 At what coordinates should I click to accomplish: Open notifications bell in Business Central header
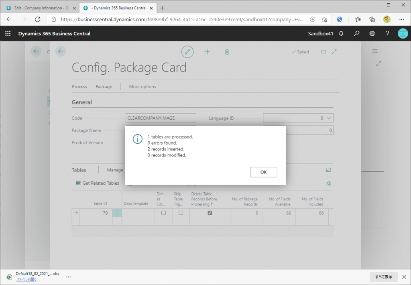point(341,34)
